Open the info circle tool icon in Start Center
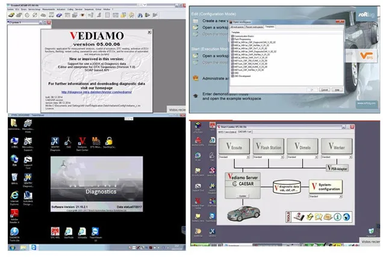 pos(337,217)
